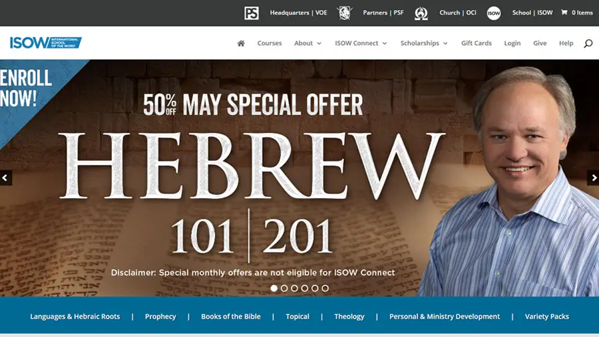The height and width of the screenshot is (337, 599).
Task: Click the Partners PSF lion emblem icon
Action: [344, 13]
